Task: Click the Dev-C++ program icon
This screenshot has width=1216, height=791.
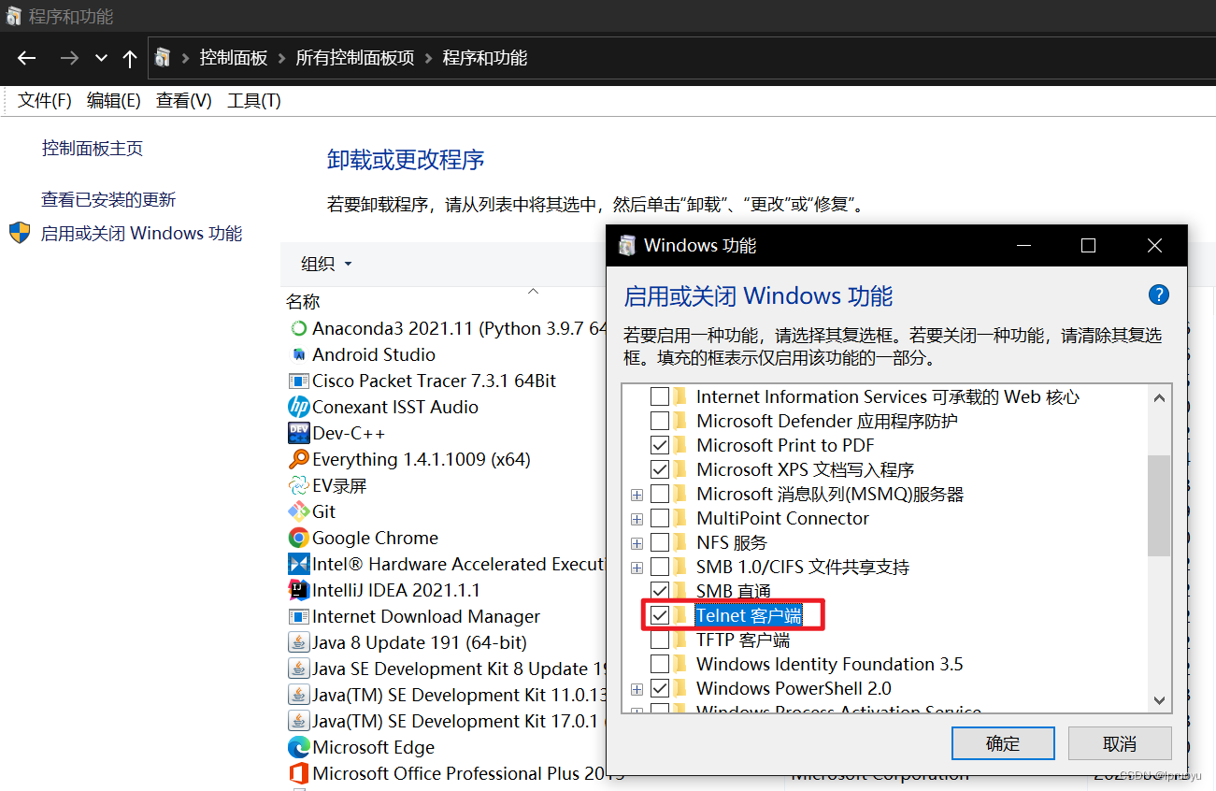Action: 298,433
